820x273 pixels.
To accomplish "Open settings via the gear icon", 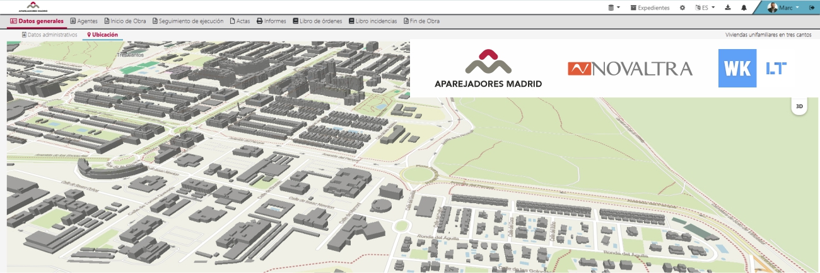I will click(x=682, y=8).
